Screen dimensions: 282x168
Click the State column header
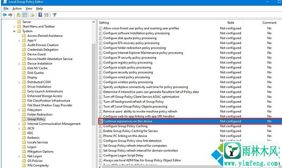(x=231, y=23)
